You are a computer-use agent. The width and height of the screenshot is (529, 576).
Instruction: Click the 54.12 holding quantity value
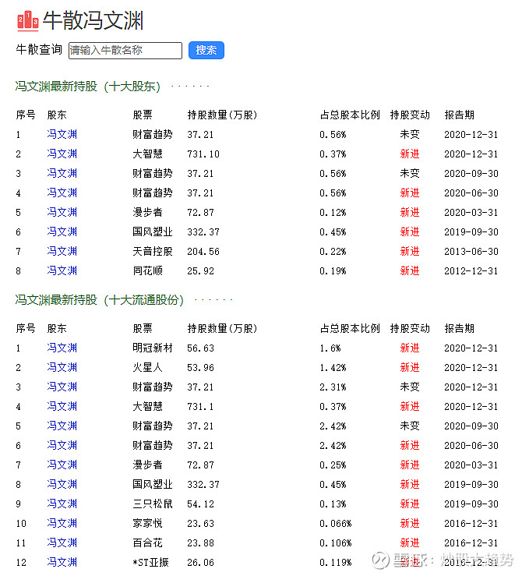(200, 504)
